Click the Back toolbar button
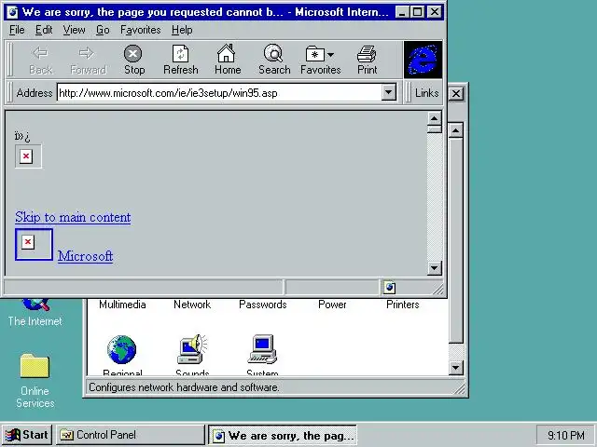This screenshot has width=597, height=447. [x=40, y=60]
